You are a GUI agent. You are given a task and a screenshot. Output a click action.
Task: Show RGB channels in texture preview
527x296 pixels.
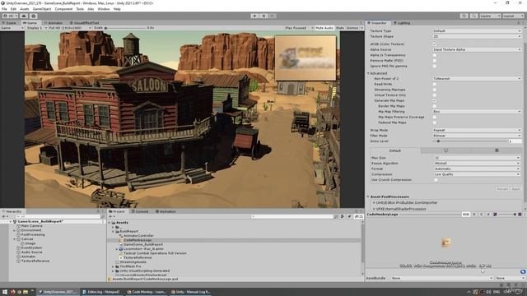pos(465,214)
